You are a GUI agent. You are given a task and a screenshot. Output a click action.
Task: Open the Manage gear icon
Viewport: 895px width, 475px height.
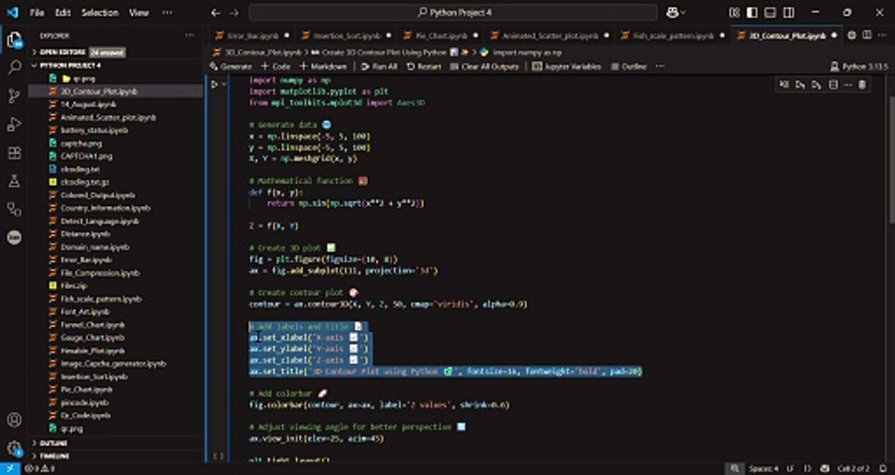click(x=14, y=448)
